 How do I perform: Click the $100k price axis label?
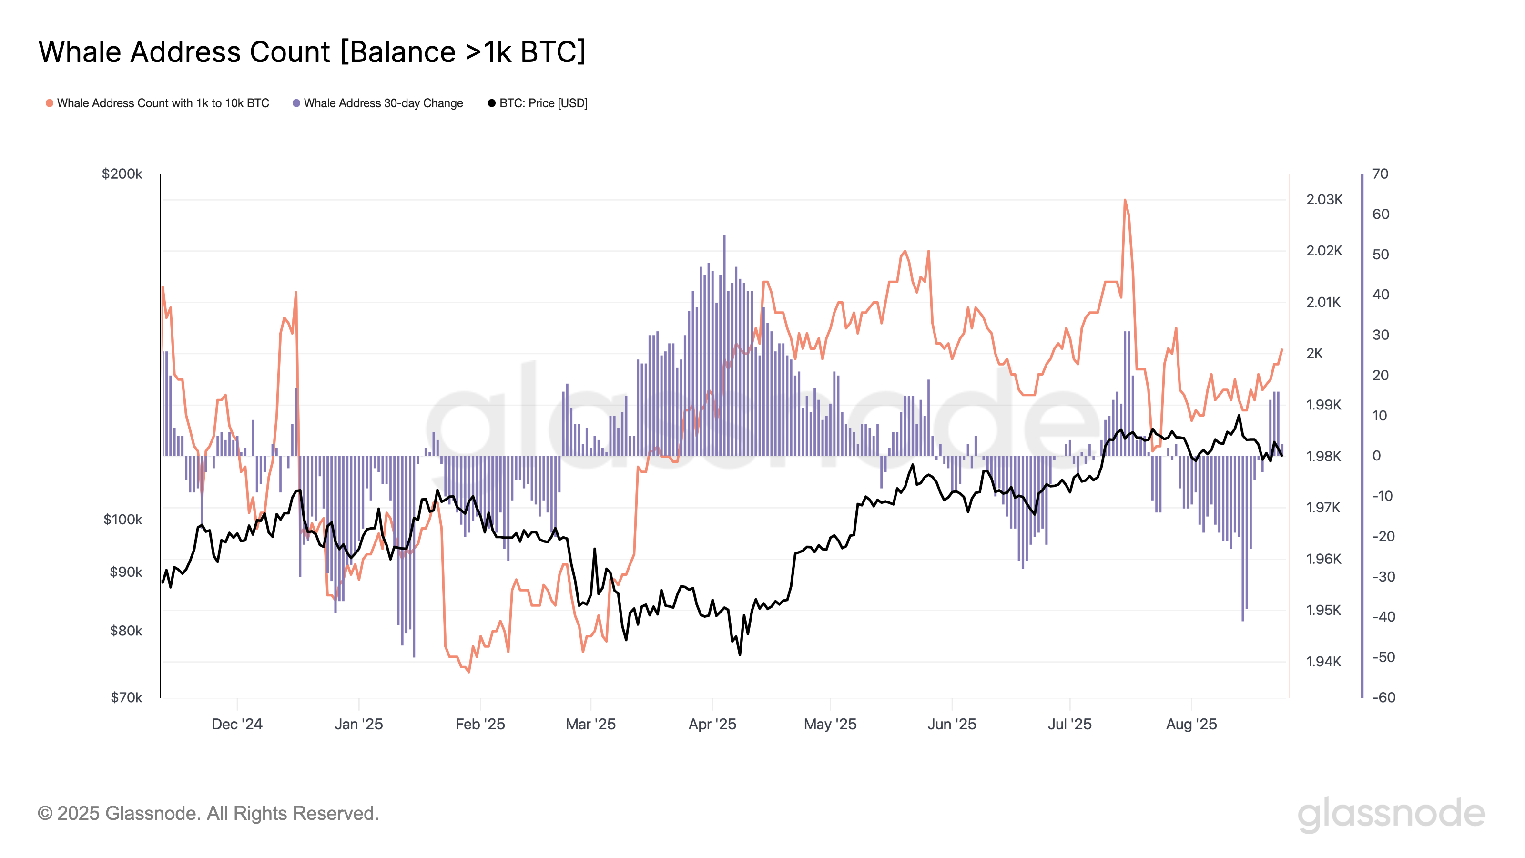(x=122, y=520)
